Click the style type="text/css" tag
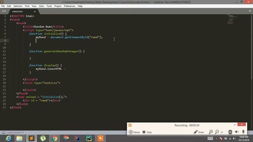253x142 pixels. pyautogui.click(x=42, y=83)
